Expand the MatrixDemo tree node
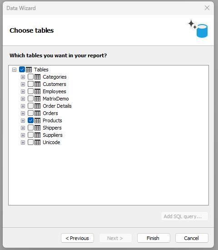The image size is (218, 250). [x=23, y=99]
